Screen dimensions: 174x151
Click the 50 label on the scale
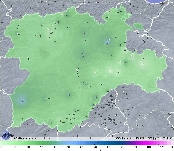(x=68, y=147)
